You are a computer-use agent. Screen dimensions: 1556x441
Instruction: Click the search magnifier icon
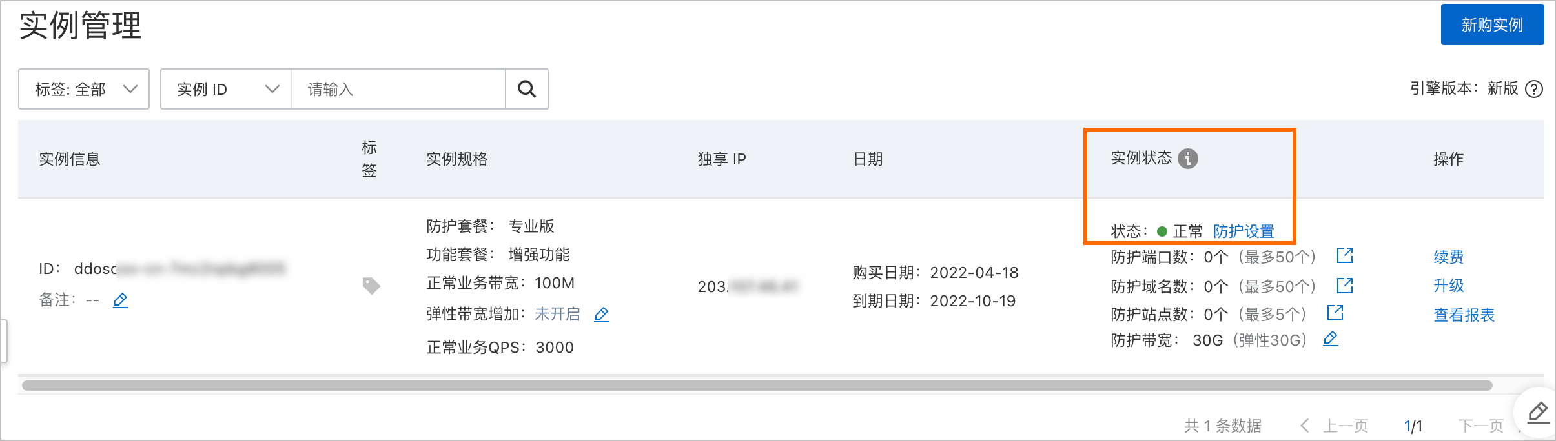pyautogui.click(x=527, y=89)
